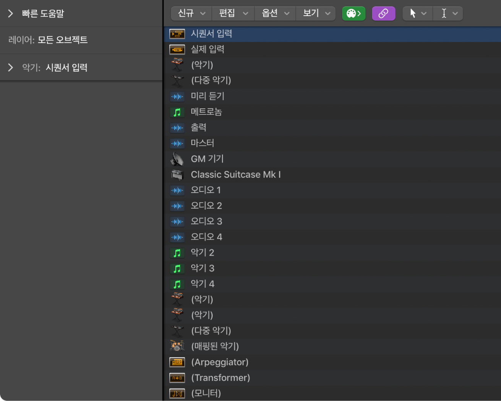The width and height of the screenshot is (501, 401).
Task: Click the 악기 4 green note icon
Action: click(177, 284)
